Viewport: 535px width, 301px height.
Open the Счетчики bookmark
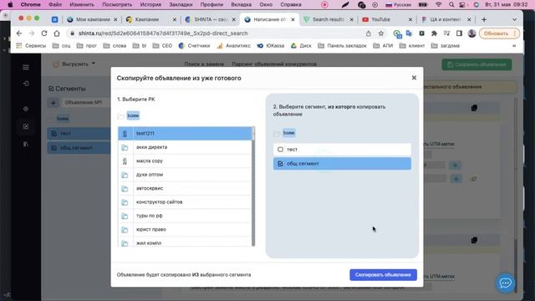194,45
